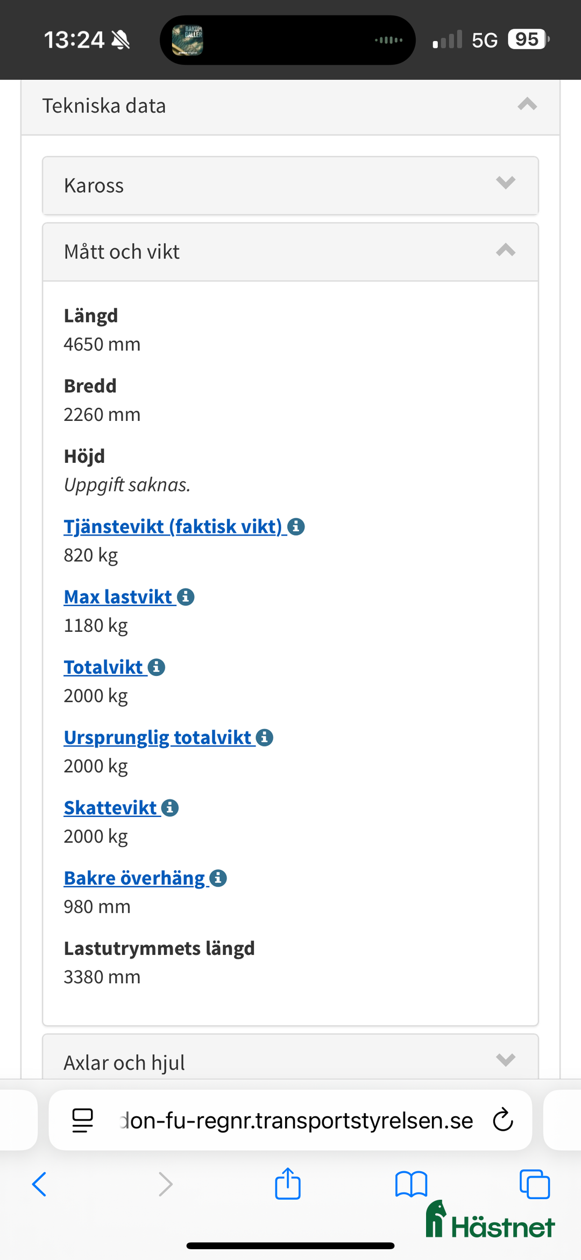Open the page reader menu icon
Screen dimensions: 581x1260
click(83, 1120)
